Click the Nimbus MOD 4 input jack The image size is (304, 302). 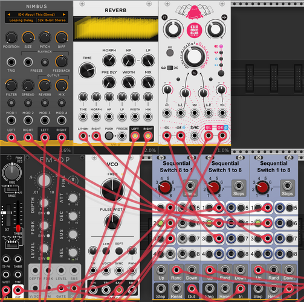tap(62, 120)
